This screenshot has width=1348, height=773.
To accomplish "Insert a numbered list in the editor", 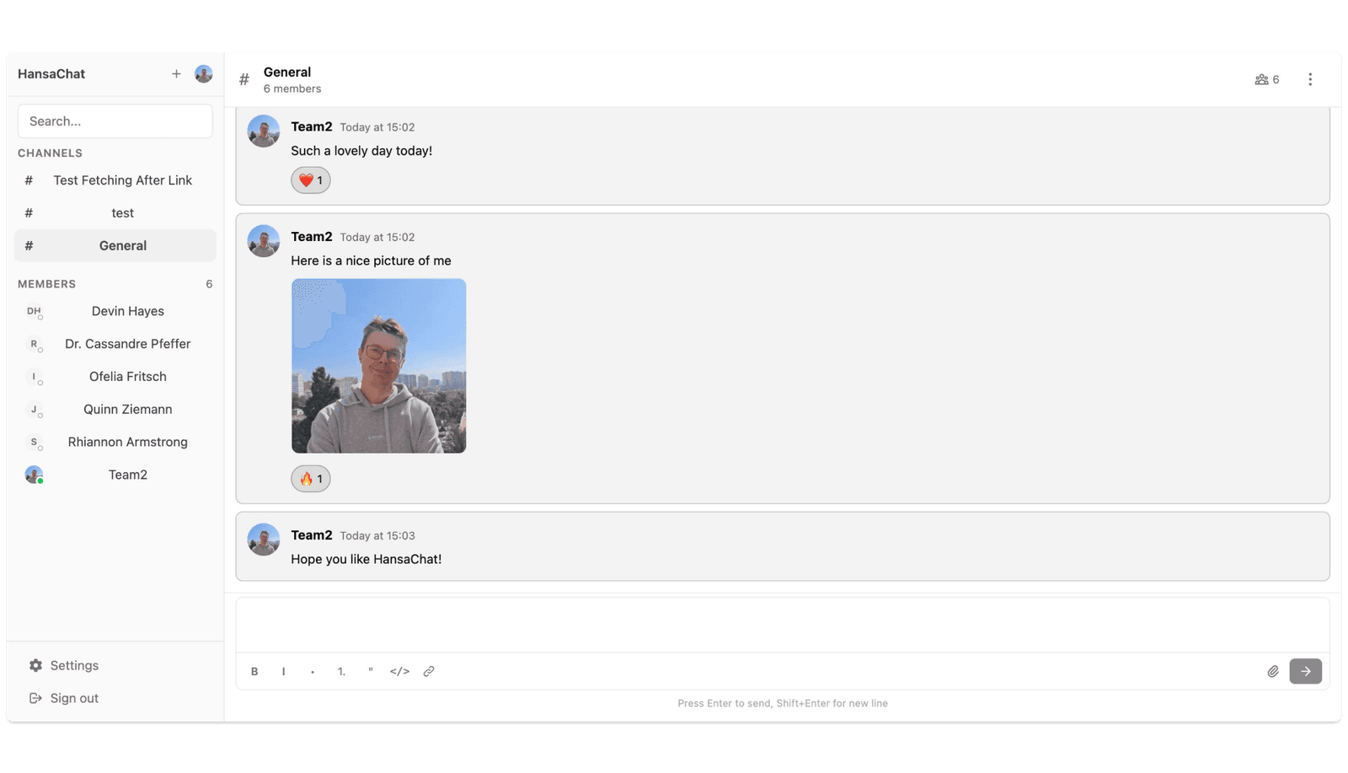I will pos(341,672).
